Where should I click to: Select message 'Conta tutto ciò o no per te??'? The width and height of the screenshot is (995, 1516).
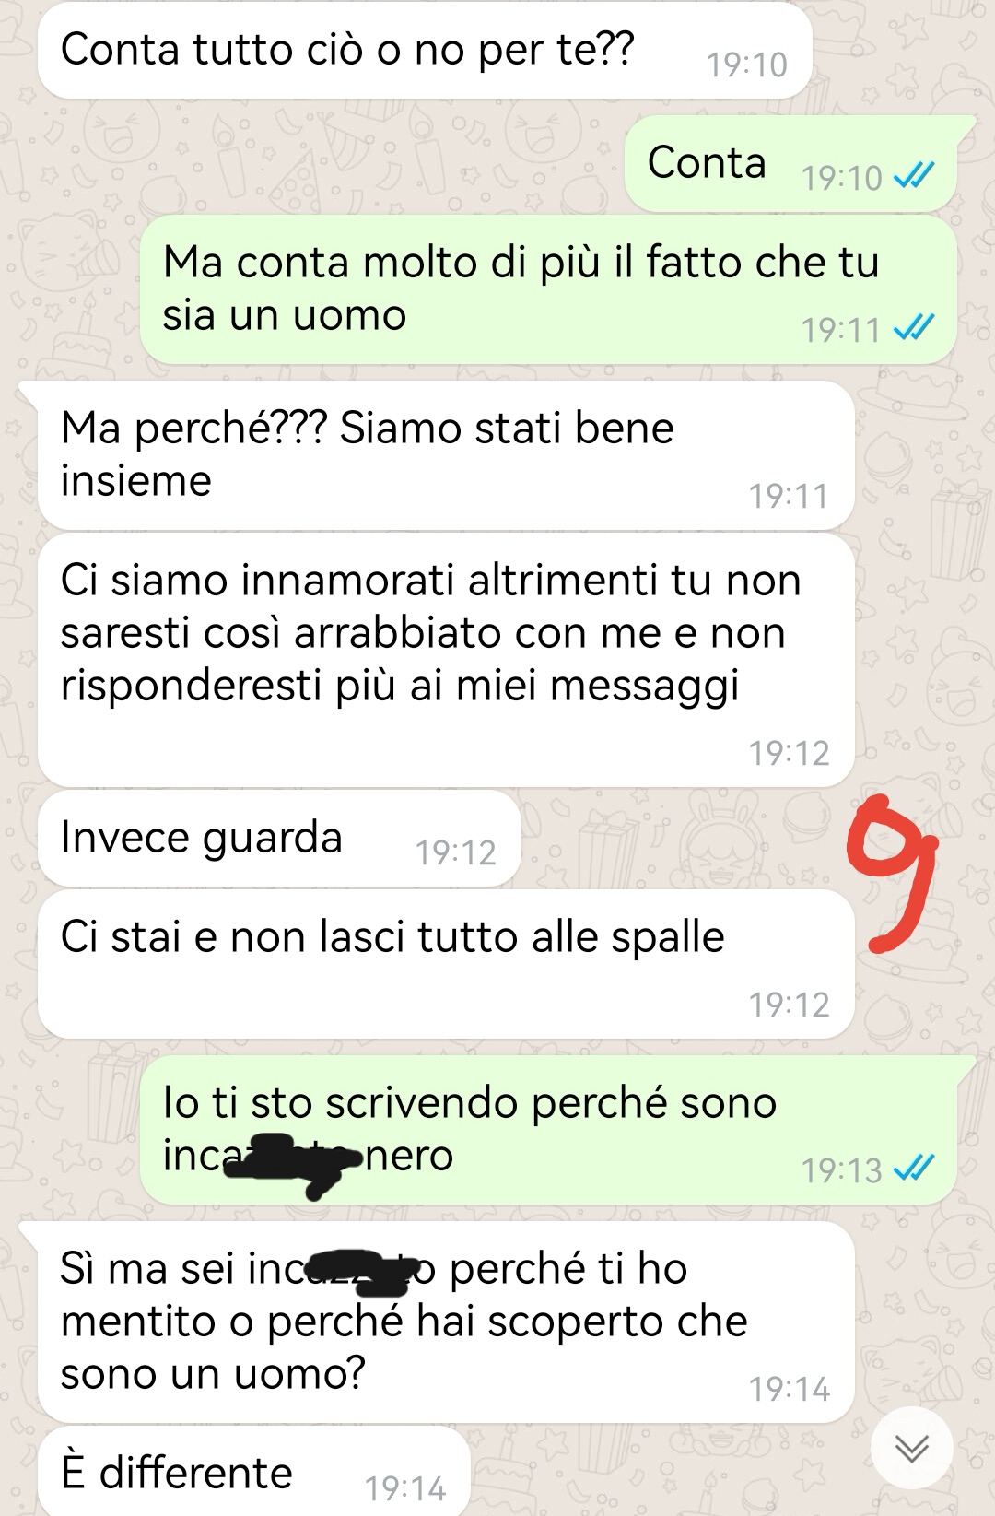pyautogui.click(x=425, y=51)
